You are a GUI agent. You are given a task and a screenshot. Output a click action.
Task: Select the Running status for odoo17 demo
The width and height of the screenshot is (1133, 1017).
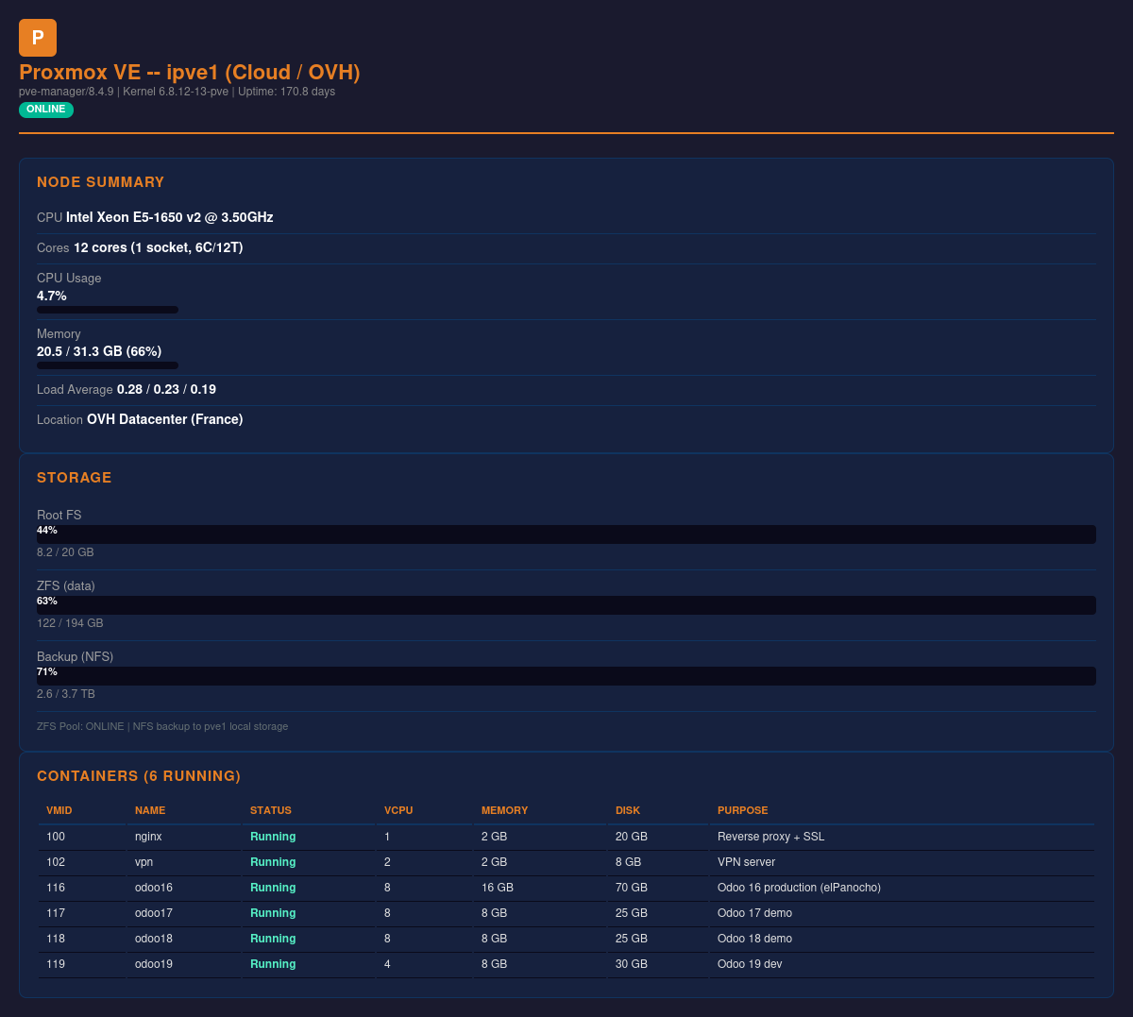tap(272, 913)
